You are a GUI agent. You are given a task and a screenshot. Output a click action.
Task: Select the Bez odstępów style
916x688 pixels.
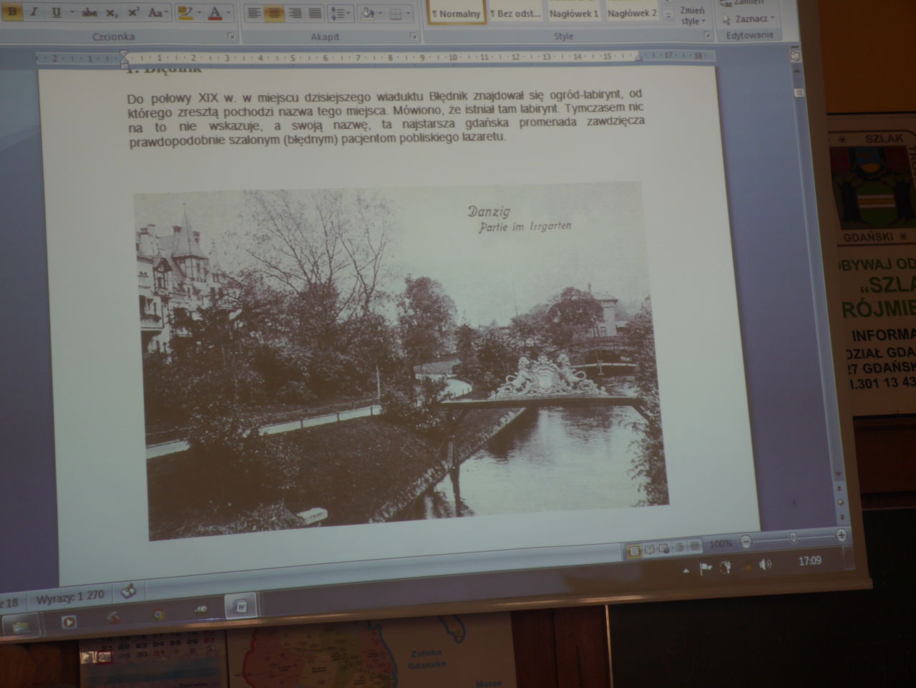click(515, 13)
